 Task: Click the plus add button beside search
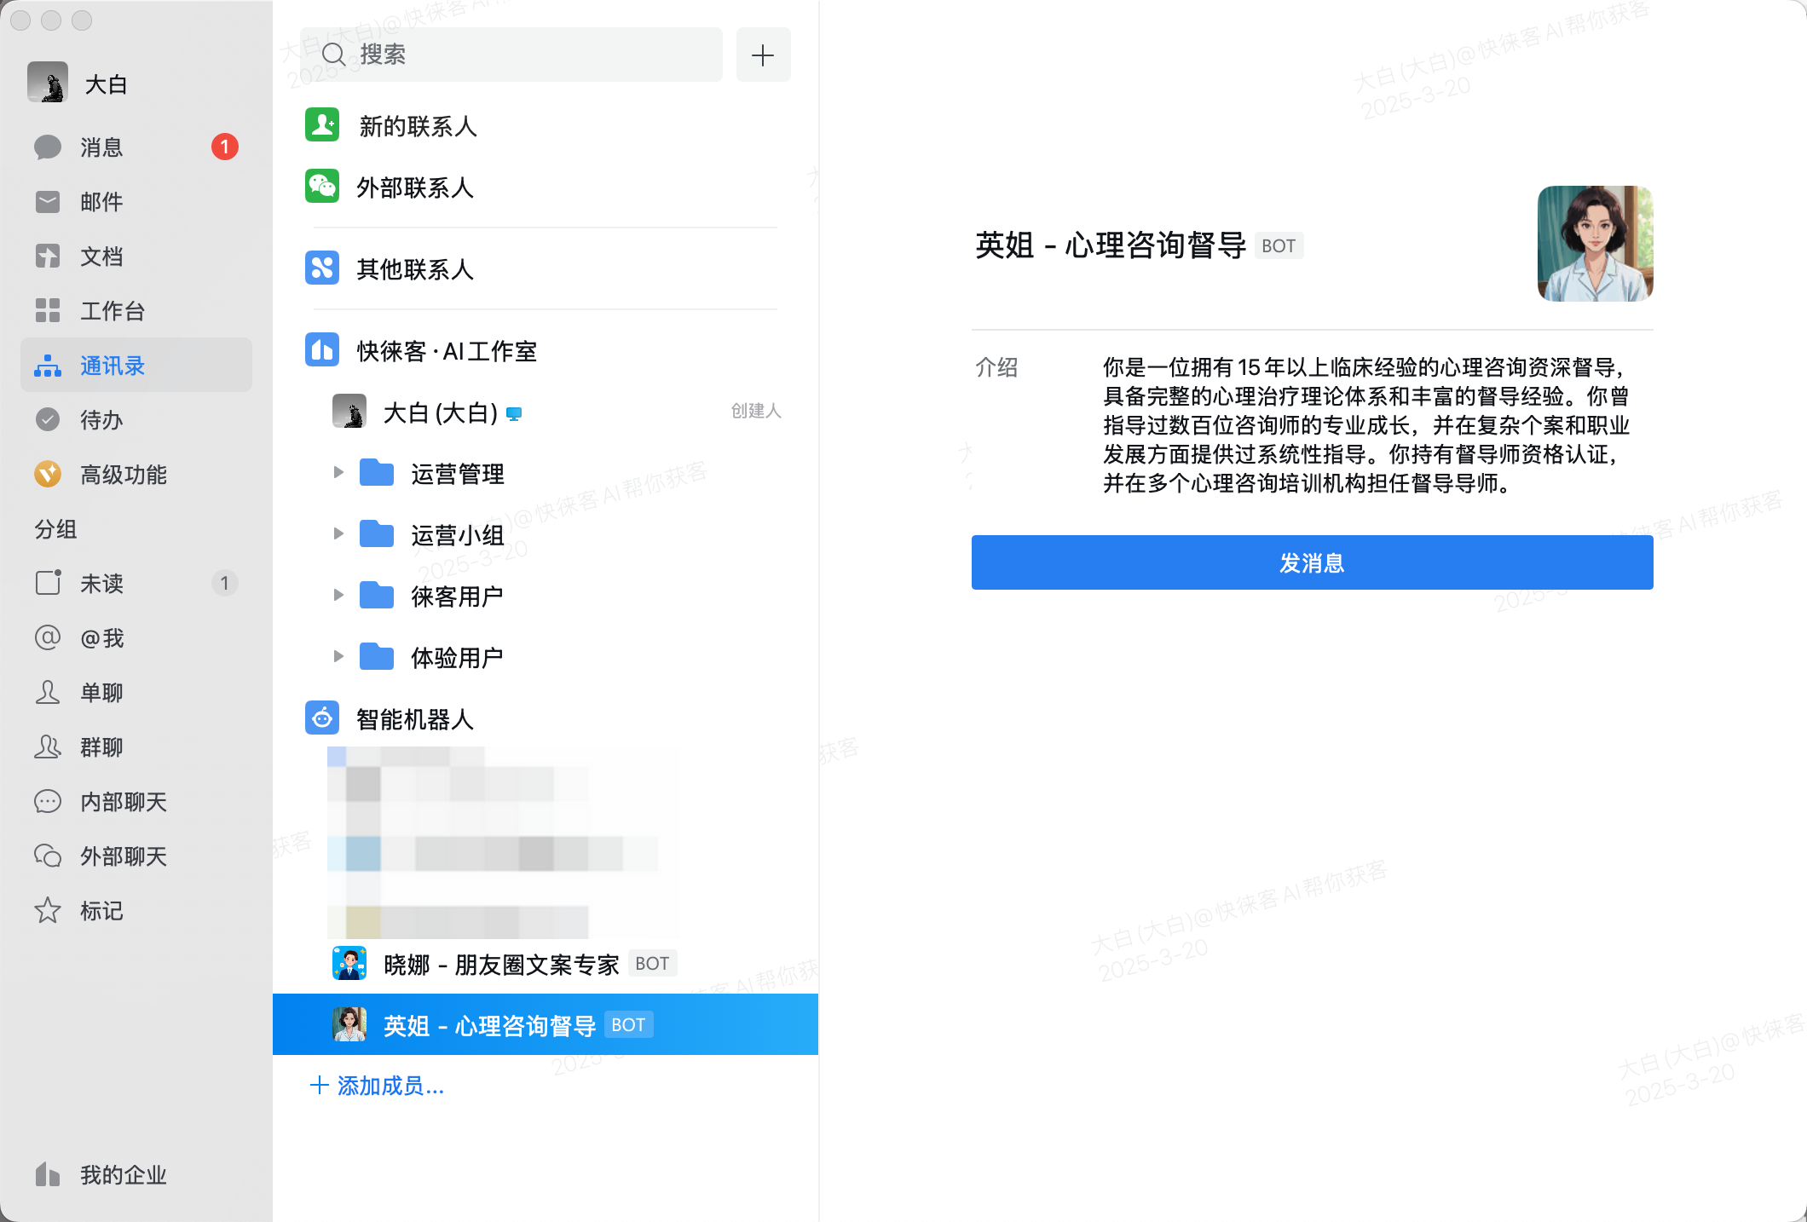763,55
